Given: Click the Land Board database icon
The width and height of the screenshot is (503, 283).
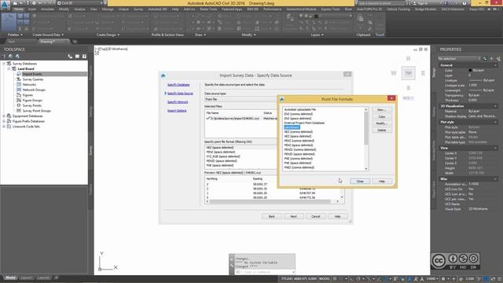Looking at the screenshot, I should coord(14,68).
